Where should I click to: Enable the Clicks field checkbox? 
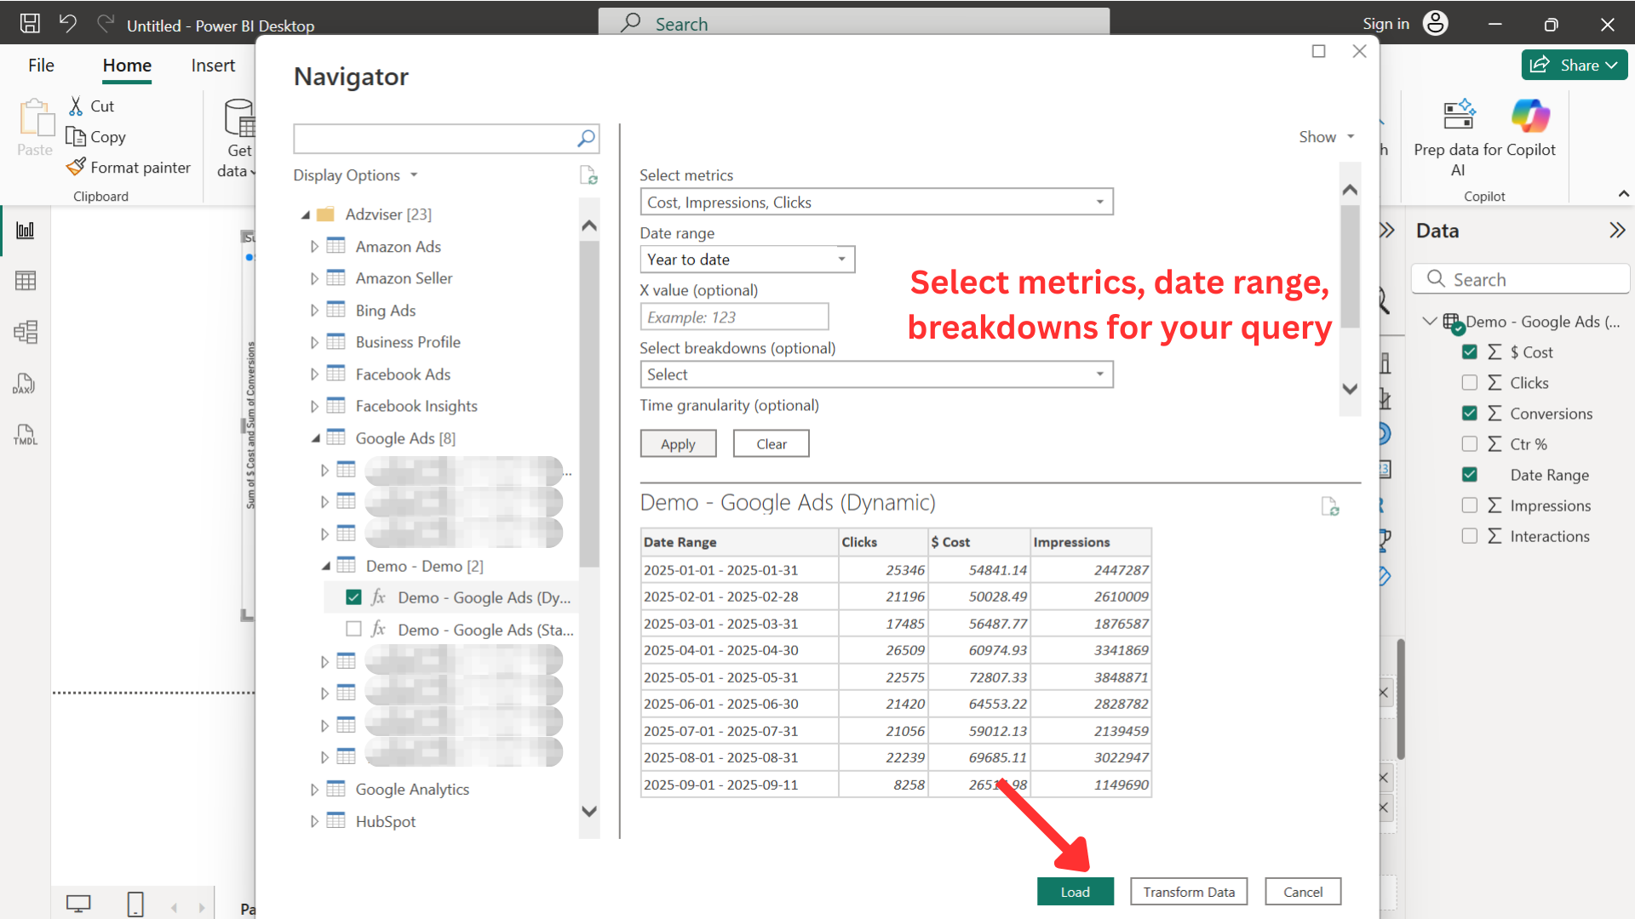coord(1469,382)
